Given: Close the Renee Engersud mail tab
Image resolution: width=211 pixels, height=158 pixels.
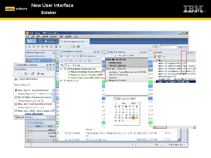Looking at the screenshot, I should coord(88,41).
